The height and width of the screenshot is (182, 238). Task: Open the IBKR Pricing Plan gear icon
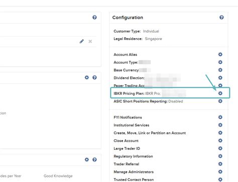220,93
